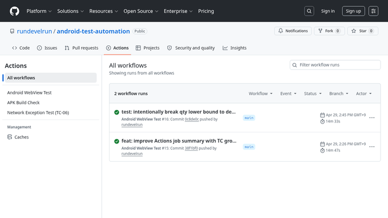This screenshot has height=218, width=388.
Task: Open run 'test: intentionally break qty lower bound'
Action: pos(179,112)
